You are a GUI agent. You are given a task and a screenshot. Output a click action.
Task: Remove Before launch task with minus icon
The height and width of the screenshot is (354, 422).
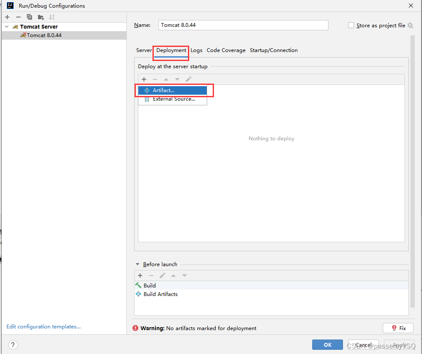point(151,276)
